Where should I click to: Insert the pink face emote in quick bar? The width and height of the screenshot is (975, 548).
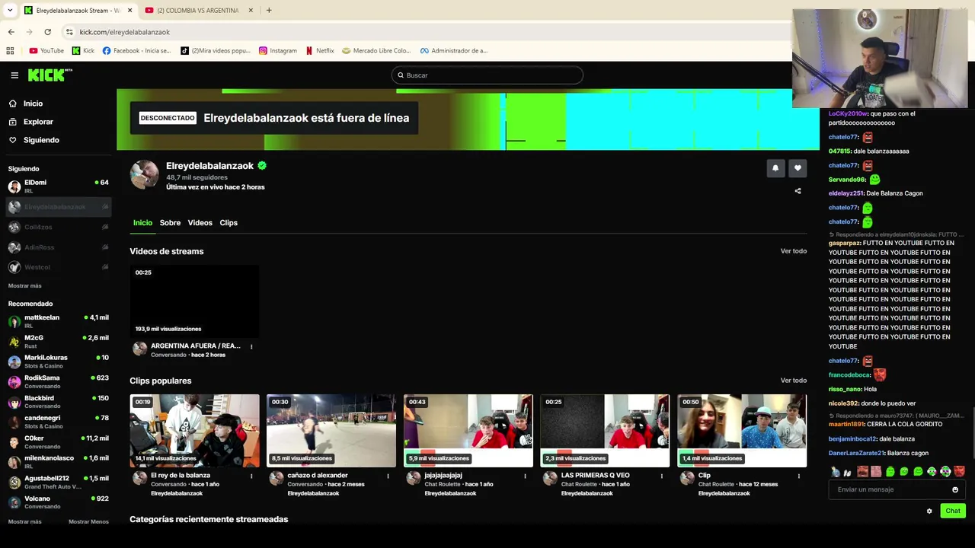876,472
